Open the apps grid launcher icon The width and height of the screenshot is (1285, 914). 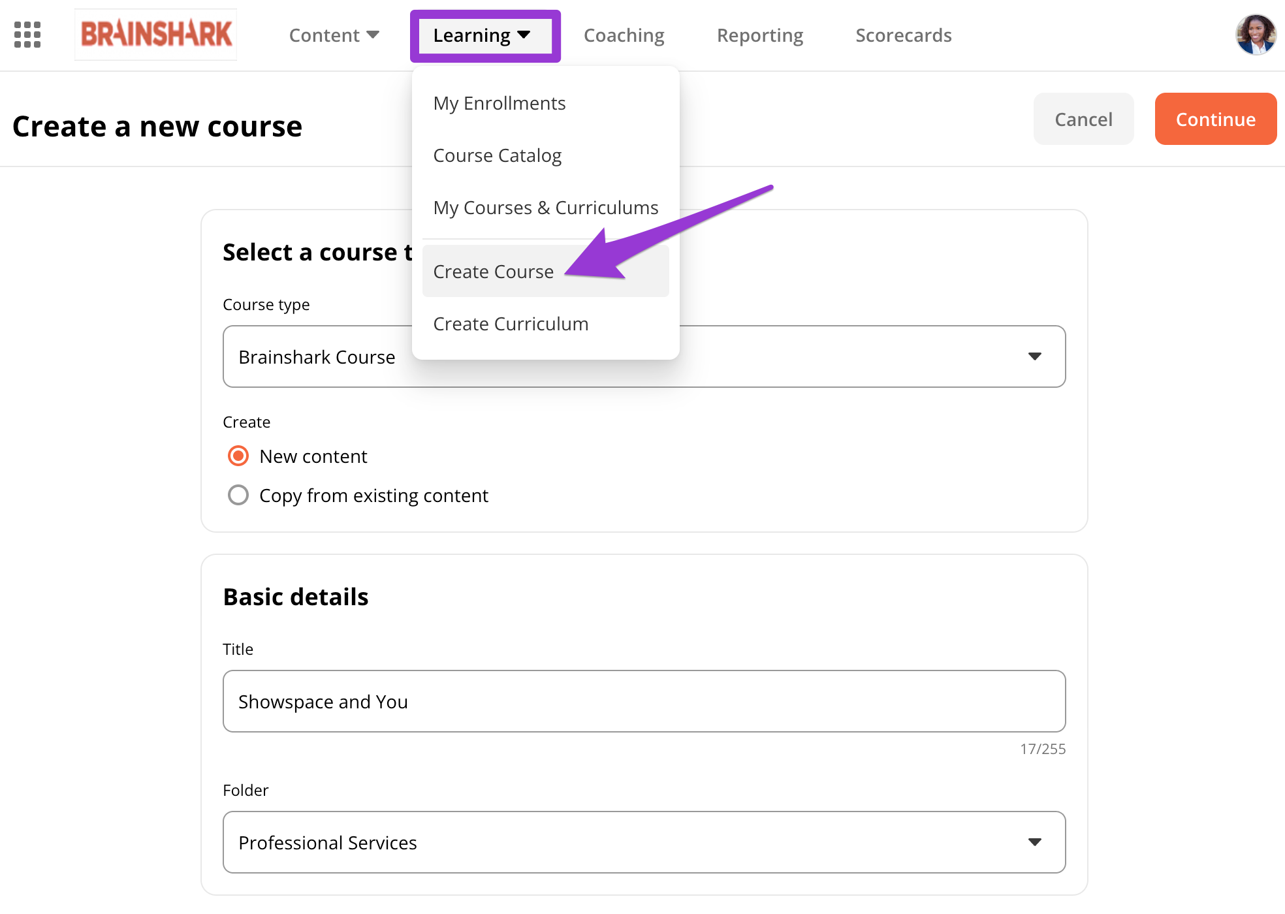point(27,35)
